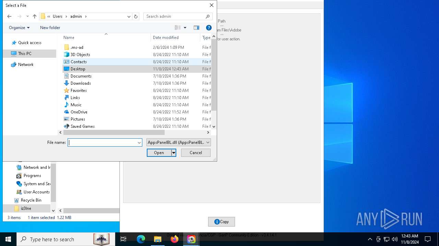Image resolution: width=439 pixels, height=246 pixels.
Task: Select the Contacts folder
Action: click(x=137, y=62)
